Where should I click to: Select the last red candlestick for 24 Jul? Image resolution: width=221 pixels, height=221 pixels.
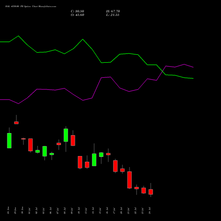(x=151, y=192)
